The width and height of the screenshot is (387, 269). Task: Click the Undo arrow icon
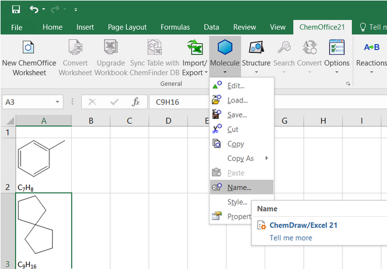tap(34, 9)
